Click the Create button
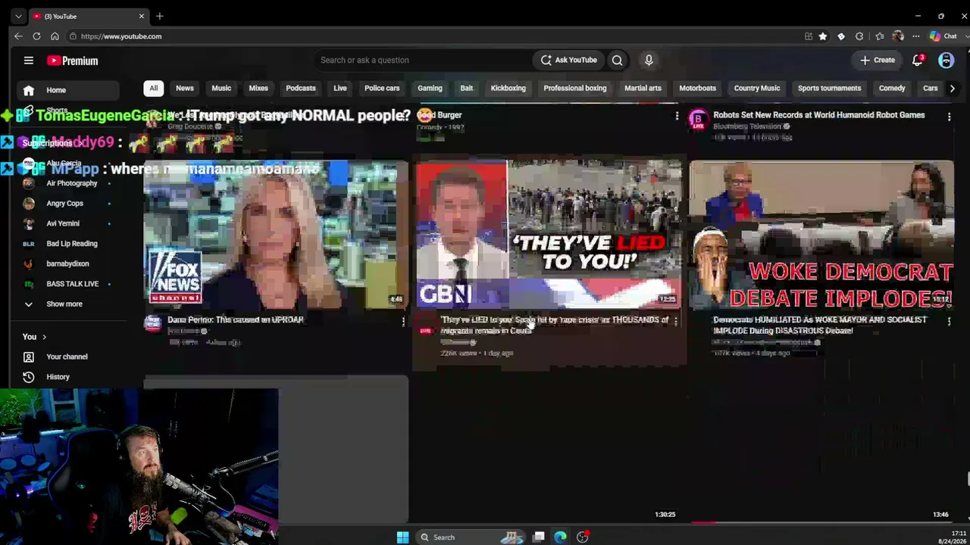This screenshot has height=545, width=970. (x=878, y=61)
